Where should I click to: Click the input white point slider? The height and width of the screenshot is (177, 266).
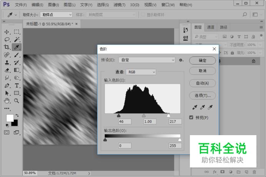(168, 116)
